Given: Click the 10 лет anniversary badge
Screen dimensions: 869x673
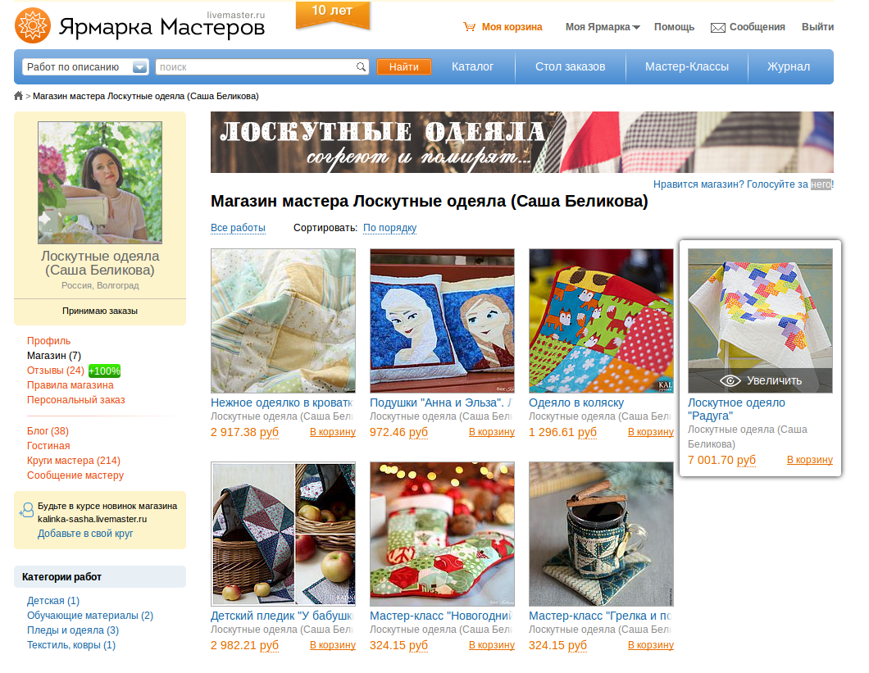Looking at the screenshot, I should coord(332,15).
